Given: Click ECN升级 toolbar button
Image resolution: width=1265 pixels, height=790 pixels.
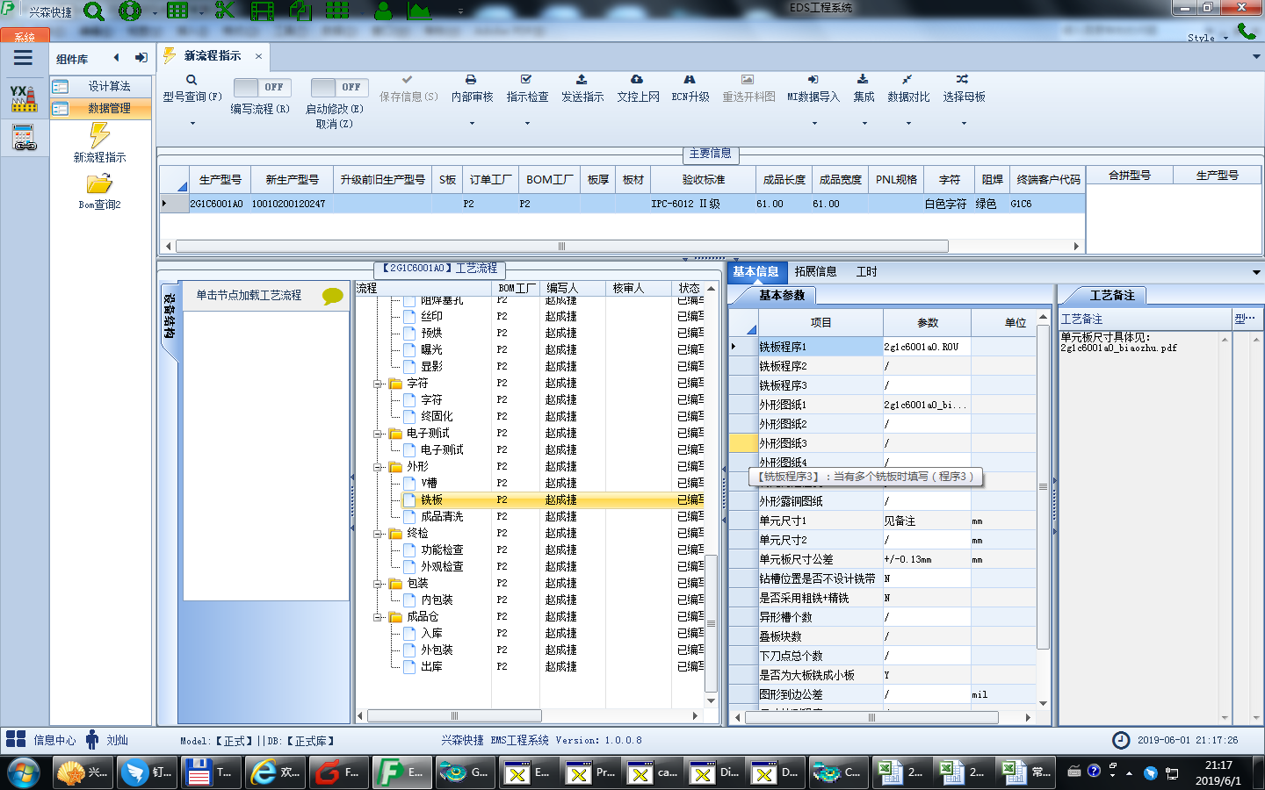Looking at the screenshot, I should [x=690, y=89].
